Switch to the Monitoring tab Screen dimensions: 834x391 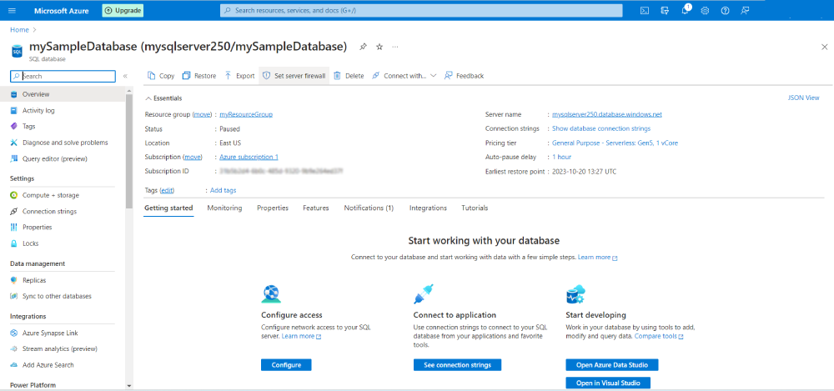tap(224, 208)
